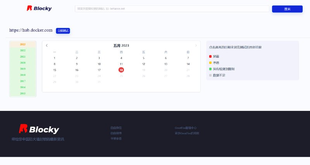
Task: Select date 3 on the May calendar
Action: point(99,58)
